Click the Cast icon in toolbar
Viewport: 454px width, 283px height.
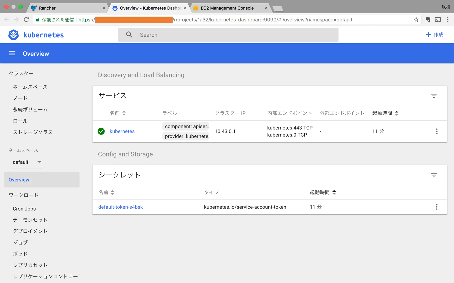438,20
